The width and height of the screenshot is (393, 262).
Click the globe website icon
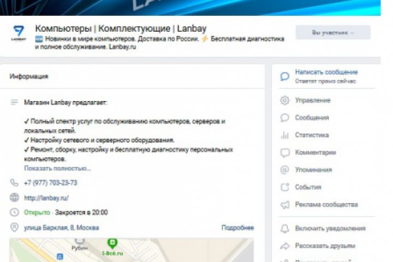pyautogui.click(x=14, y=198)
